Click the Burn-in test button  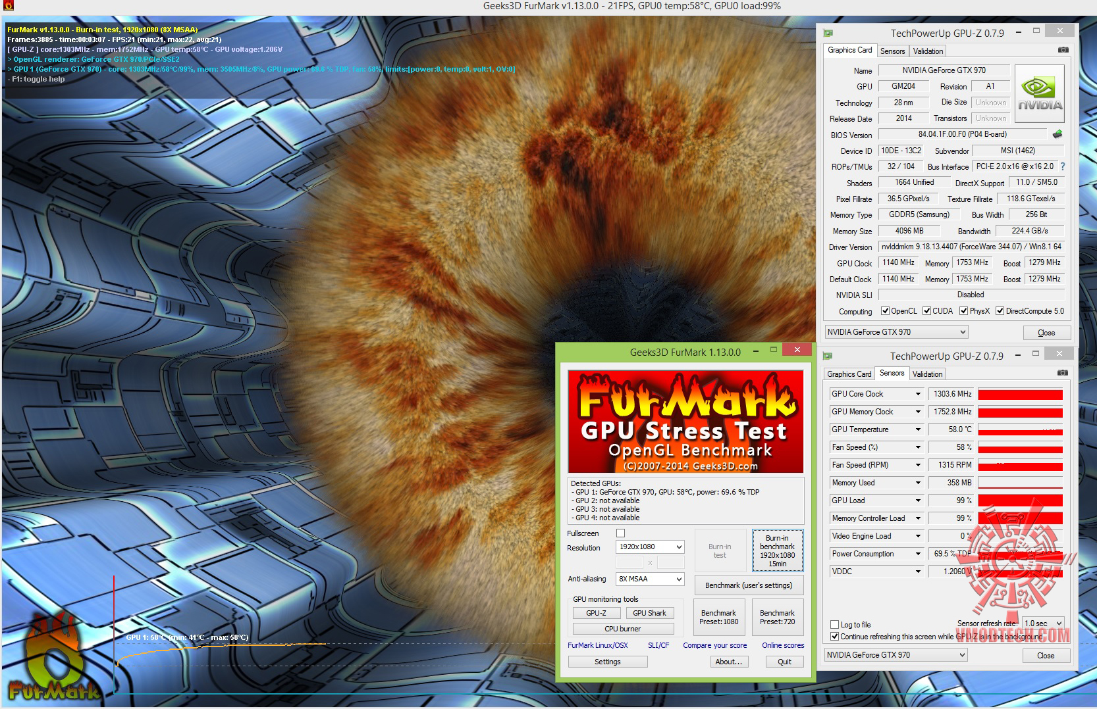(720, 550)
